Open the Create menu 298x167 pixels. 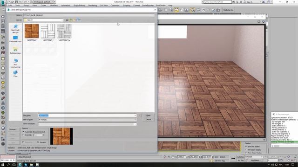click(43, 6)
